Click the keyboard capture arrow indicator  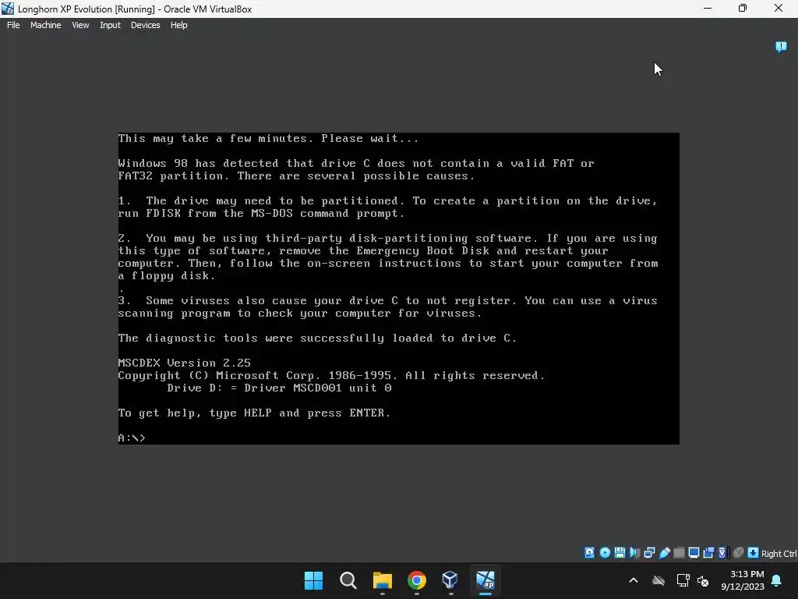click(x=753, y=553)
